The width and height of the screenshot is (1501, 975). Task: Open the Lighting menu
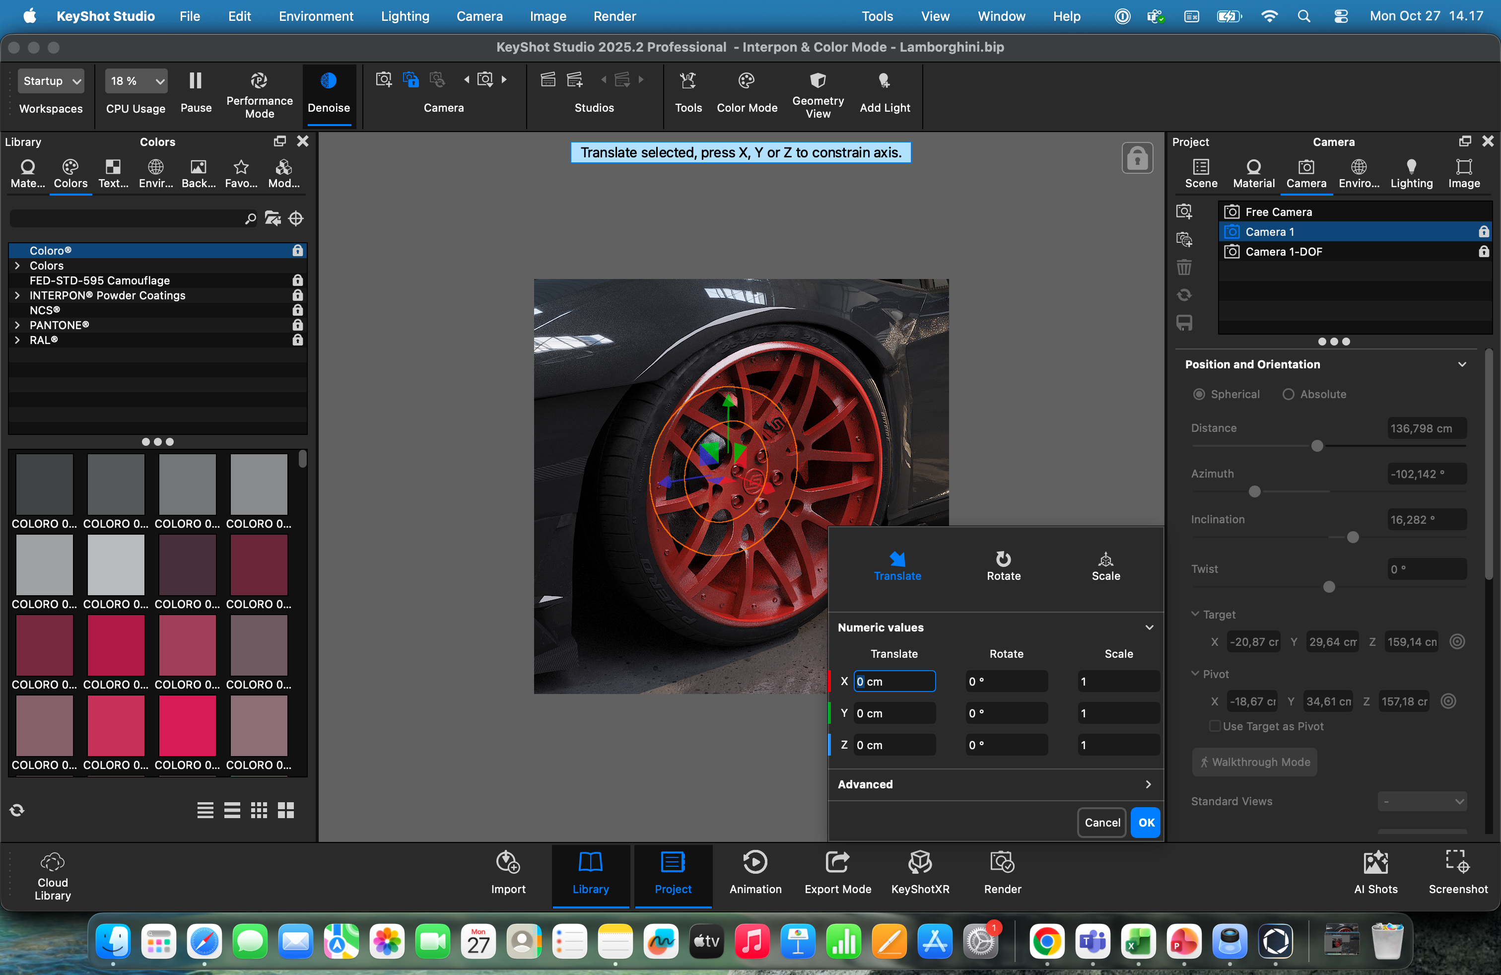click(x=405, y=16)
